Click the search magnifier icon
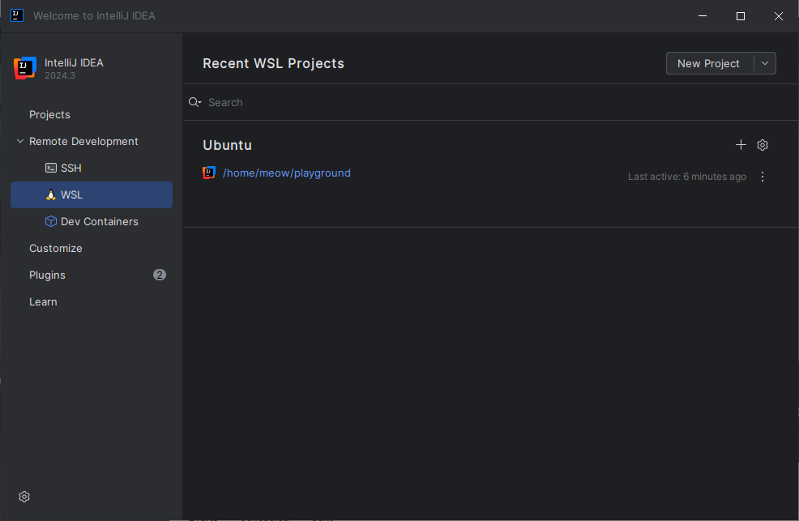 [x=194, y=102]
